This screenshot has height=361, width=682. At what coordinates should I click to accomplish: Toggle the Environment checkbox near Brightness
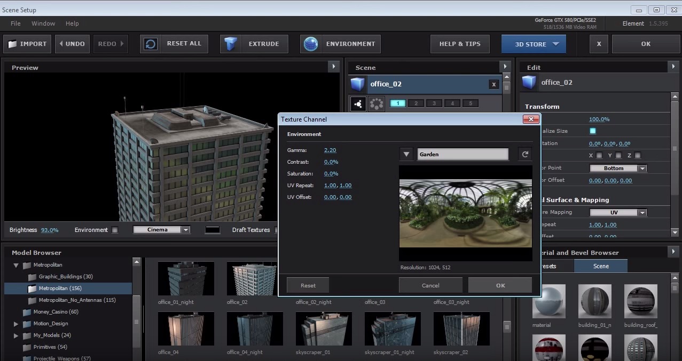pos(114,229)
